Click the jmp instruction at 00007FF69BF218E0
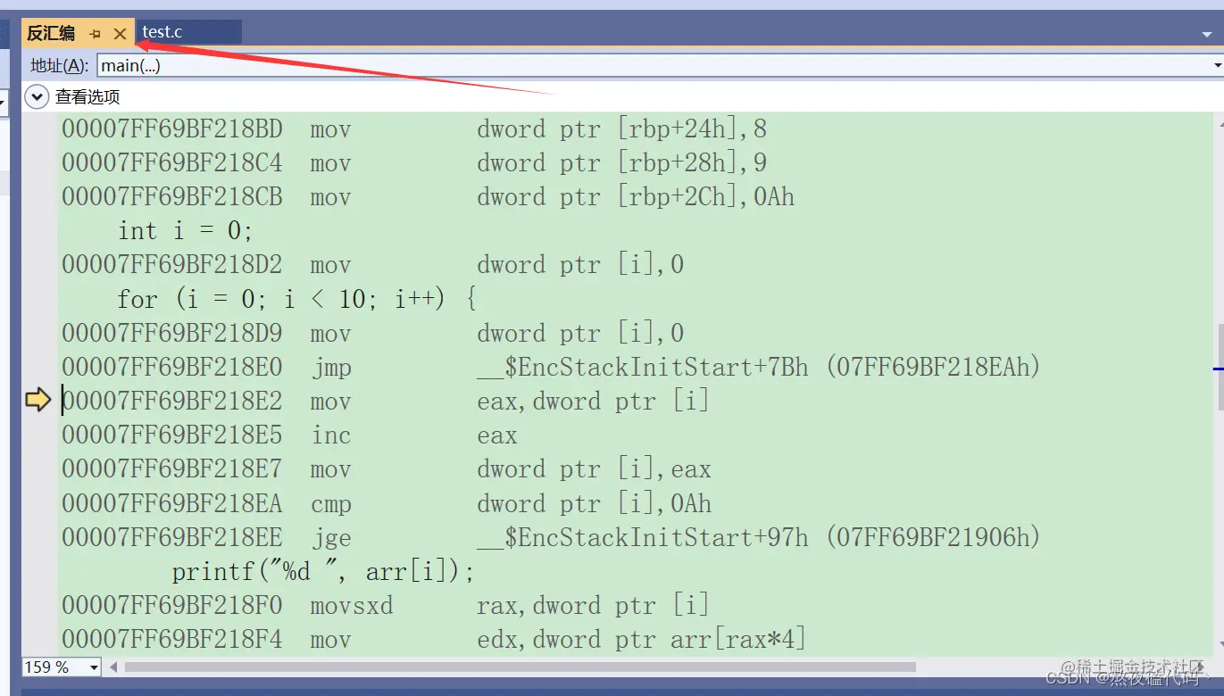 (551, 367)
